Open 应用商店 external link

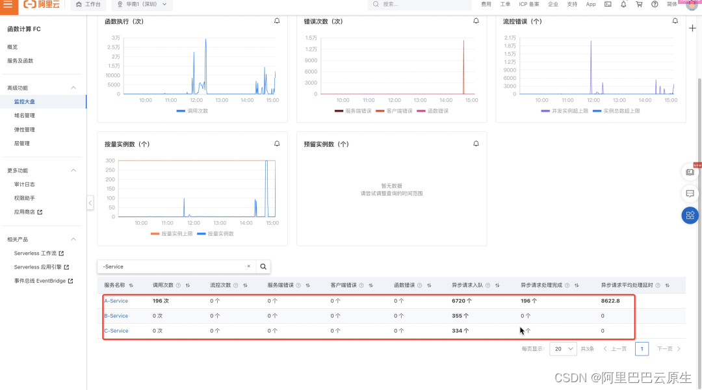coord(28,212)
